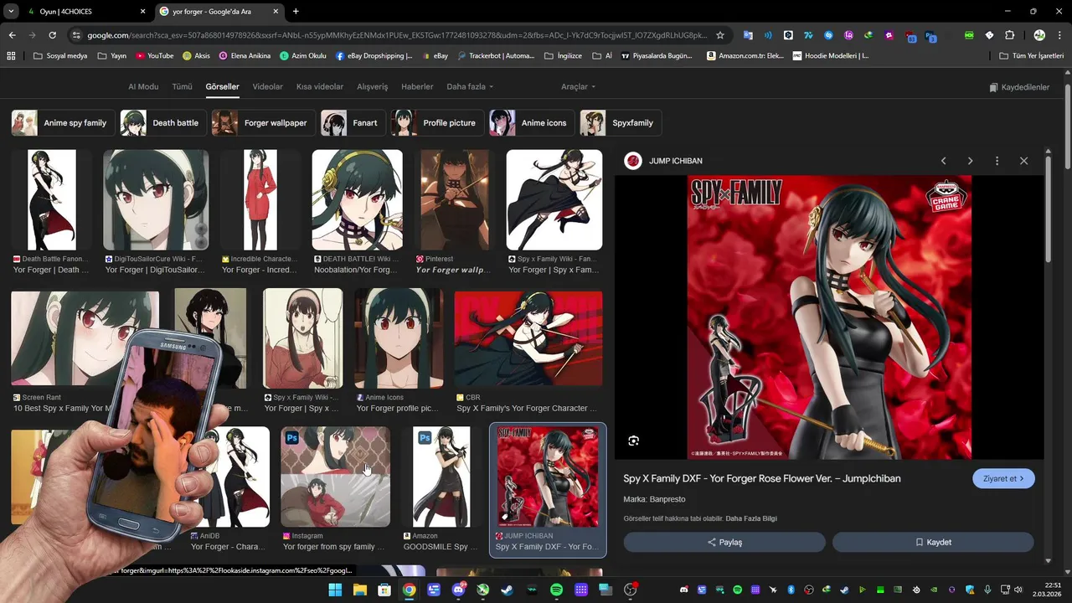Switch to the Kısa videolar tab
1072x603 pixels.
point(320,87)
